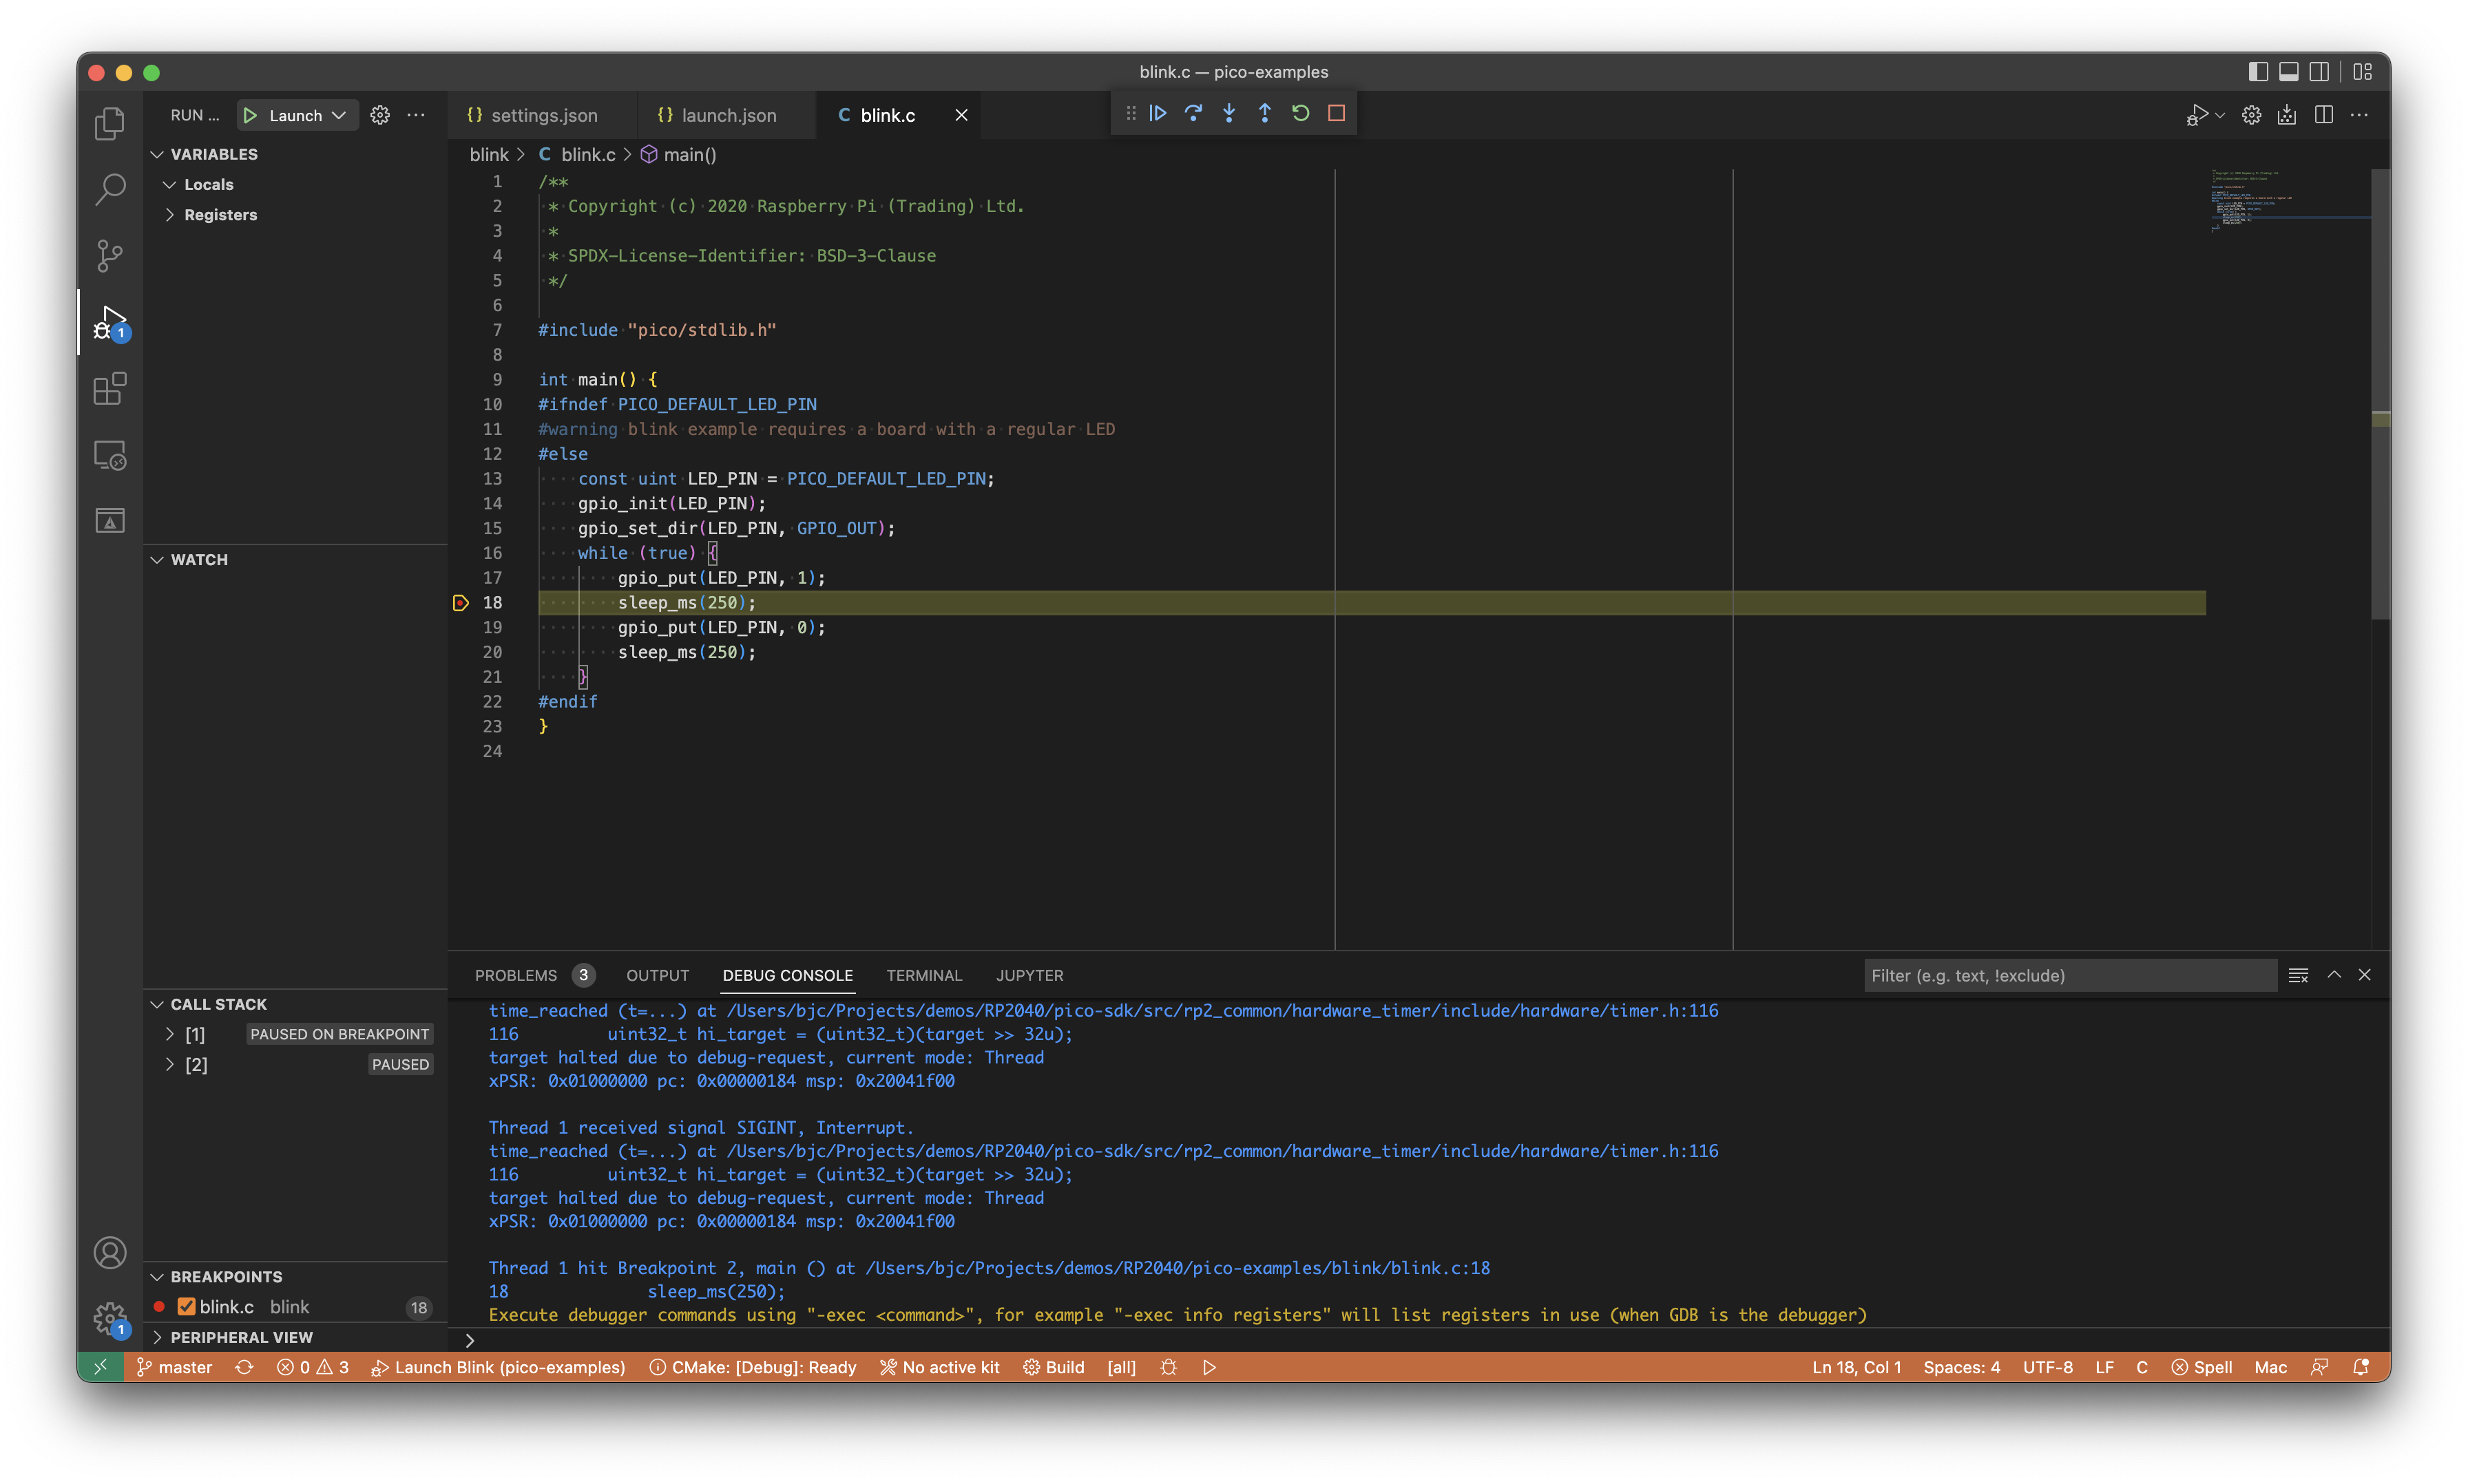Open the Source Control view
This screenshot has width=2468, height=1484.
coord(110,255)
